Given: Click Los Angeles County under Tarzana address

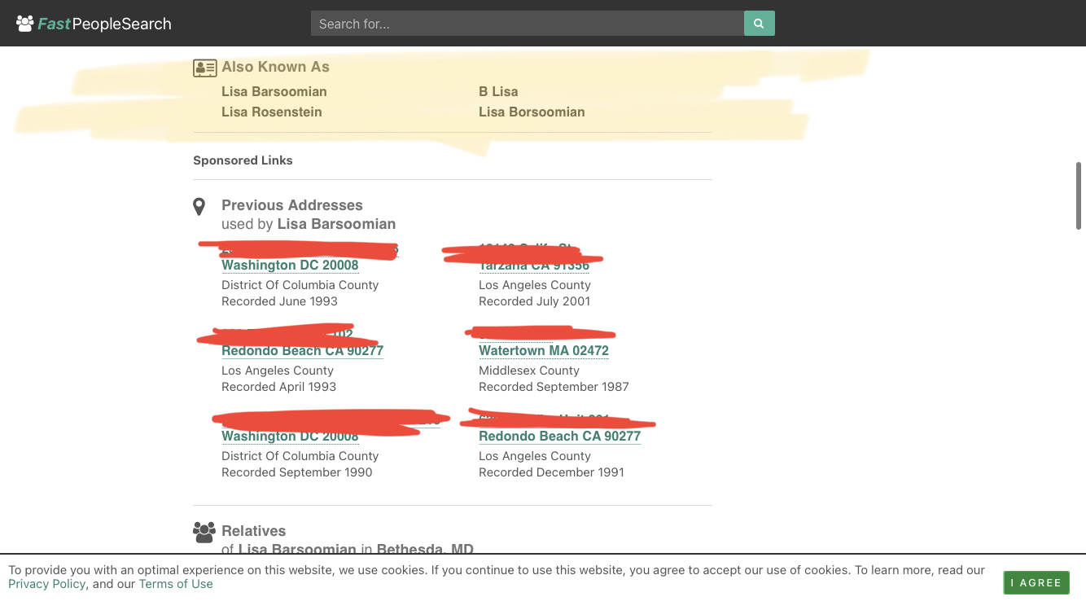Looking at the screenshot, I should pos(535,285).
